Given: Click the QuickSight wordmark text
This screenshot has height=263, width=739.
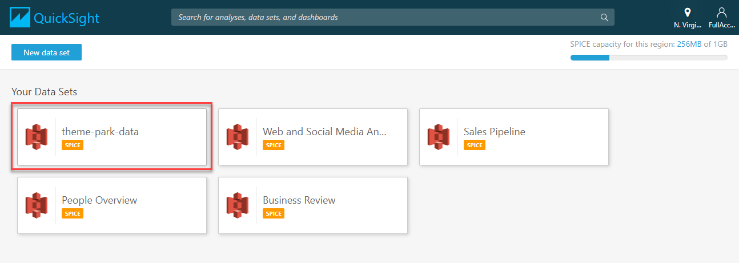Looking at the screenshot, I should (x=67, y=18).
